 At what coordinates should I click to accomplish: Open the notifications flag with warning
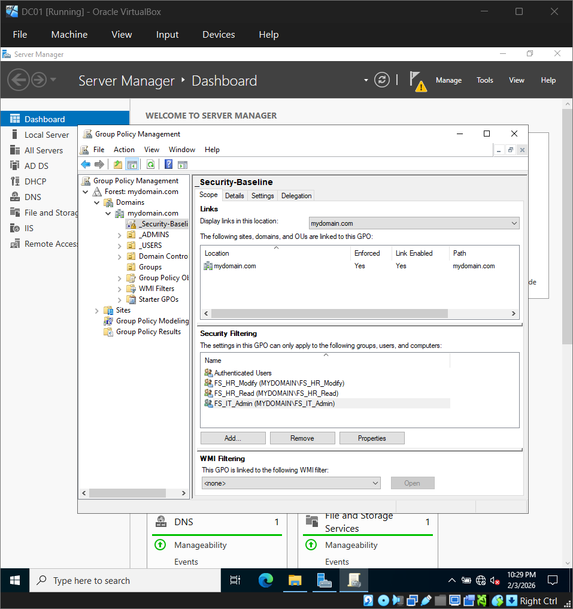(x=417, y=81)
